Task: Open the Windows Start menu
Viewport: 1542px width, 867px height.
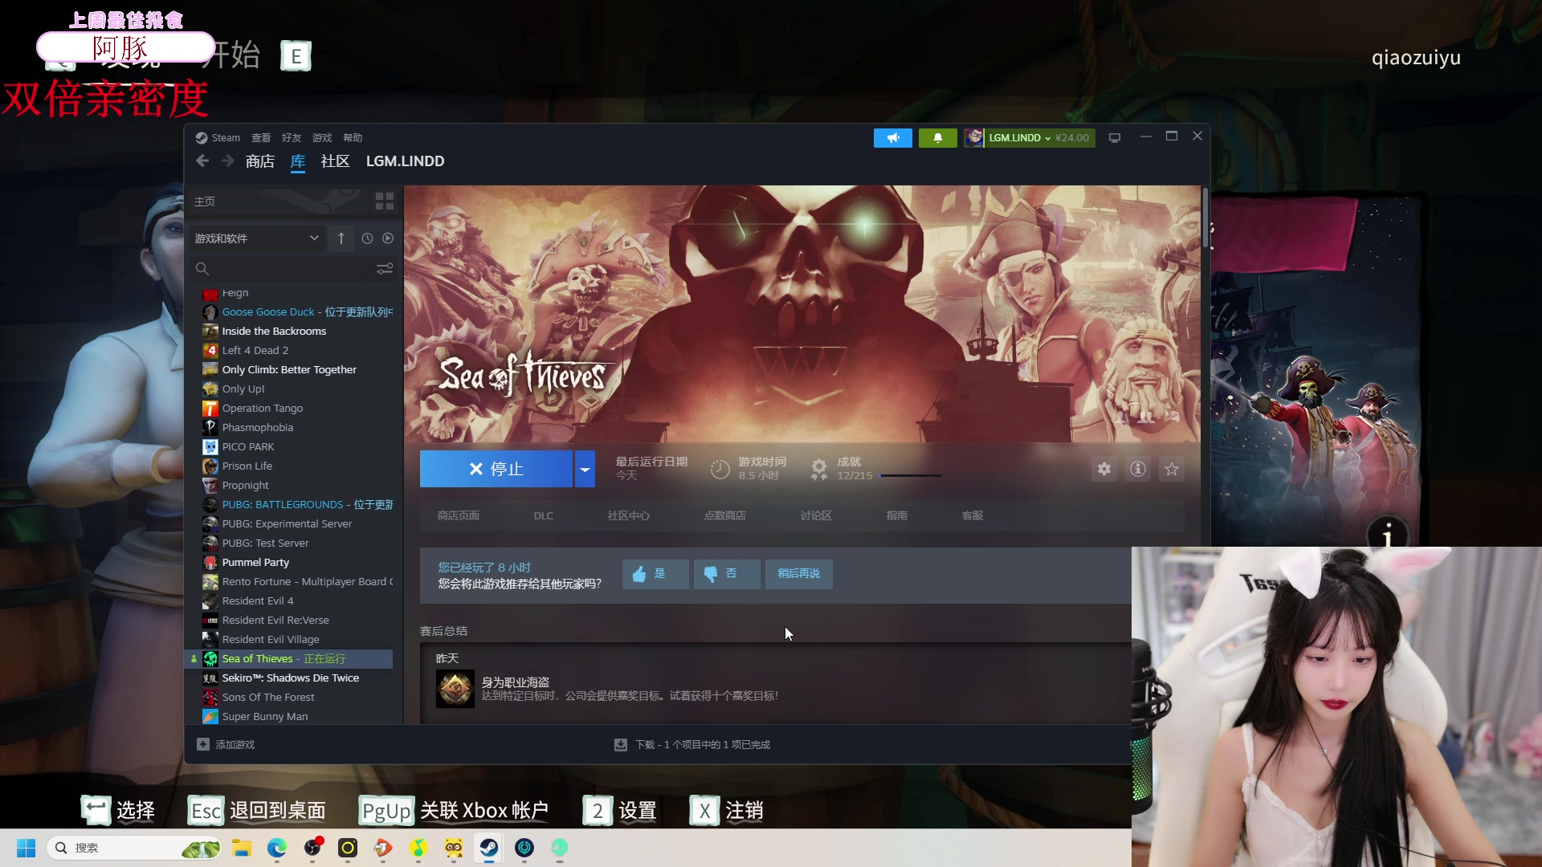Action: coord(27,848)
